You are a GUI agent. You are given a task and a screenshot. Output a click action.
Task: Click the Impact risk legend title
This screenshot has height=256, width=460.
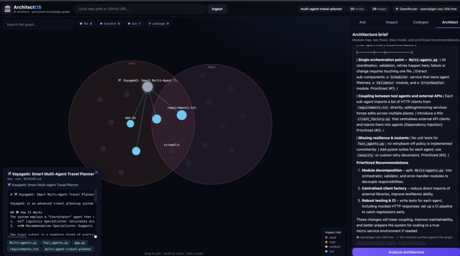coord(333,232)
